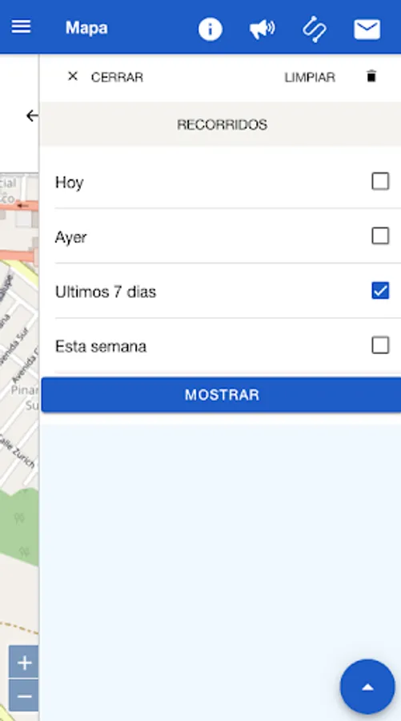Select the Ayer row label
Screen dimensions: 401x721
70,237
